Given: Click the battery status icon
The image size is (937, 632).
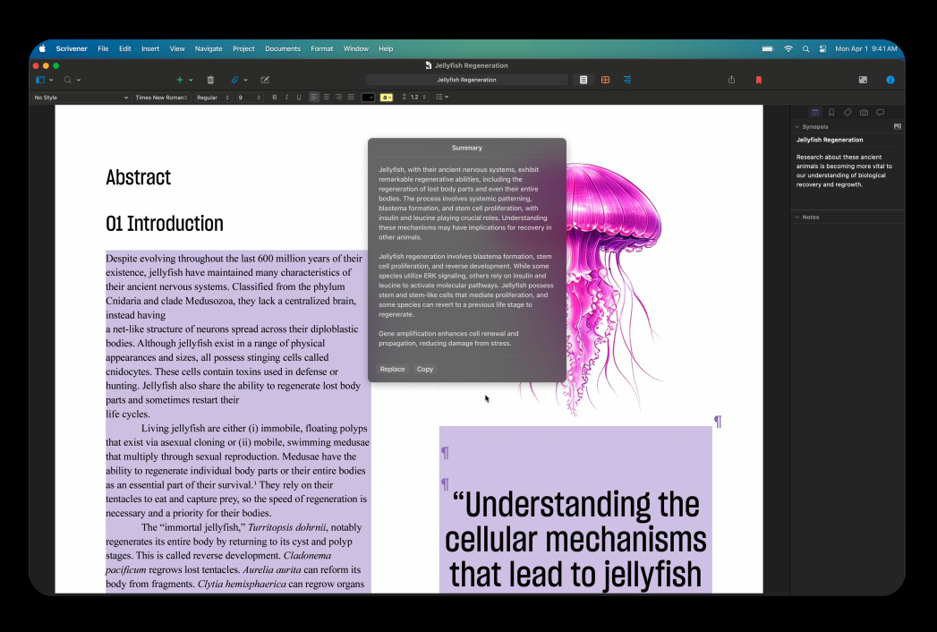Looking at the screenshot, I should click(768, 49).
